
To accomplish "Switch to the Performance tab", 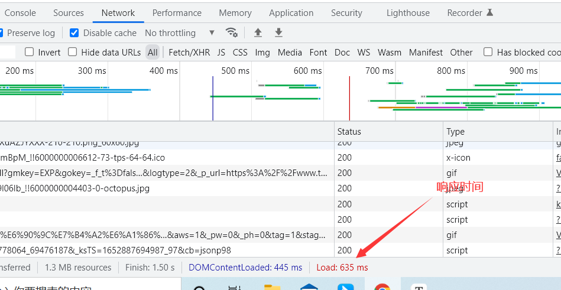I will click(177, 12).
